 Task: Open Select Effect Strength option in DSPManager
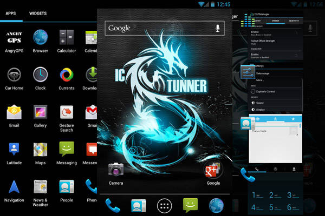[x=276, y=42]
